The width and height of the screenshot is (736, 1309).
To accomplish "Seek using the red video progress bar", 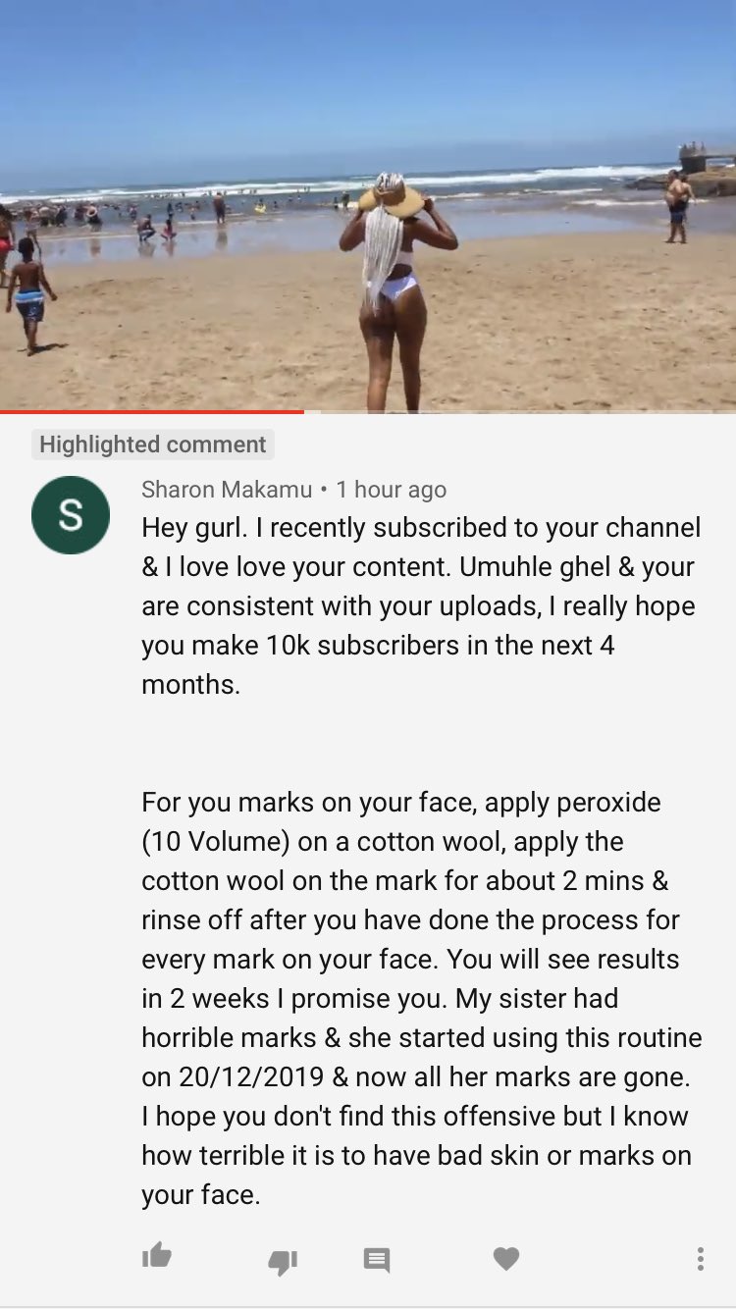I will [152, 411].
